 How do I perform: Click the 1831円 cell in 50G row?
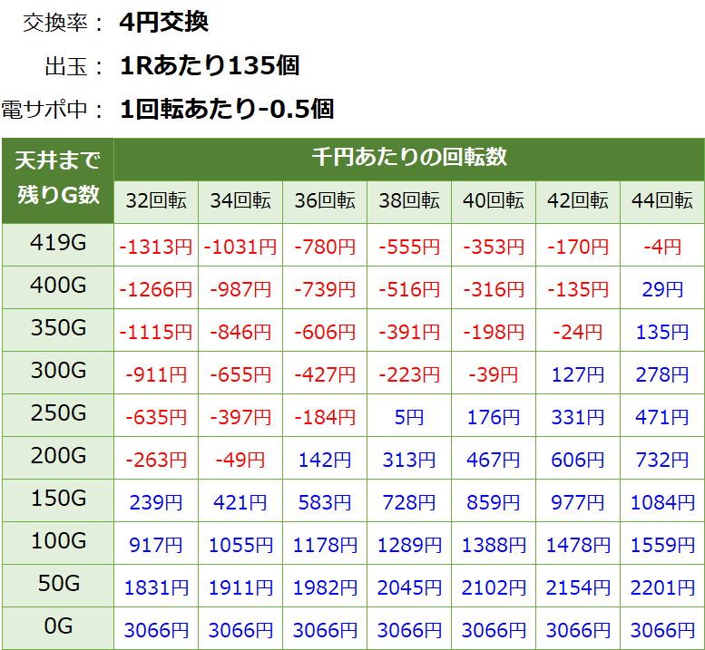pos(156,587)
